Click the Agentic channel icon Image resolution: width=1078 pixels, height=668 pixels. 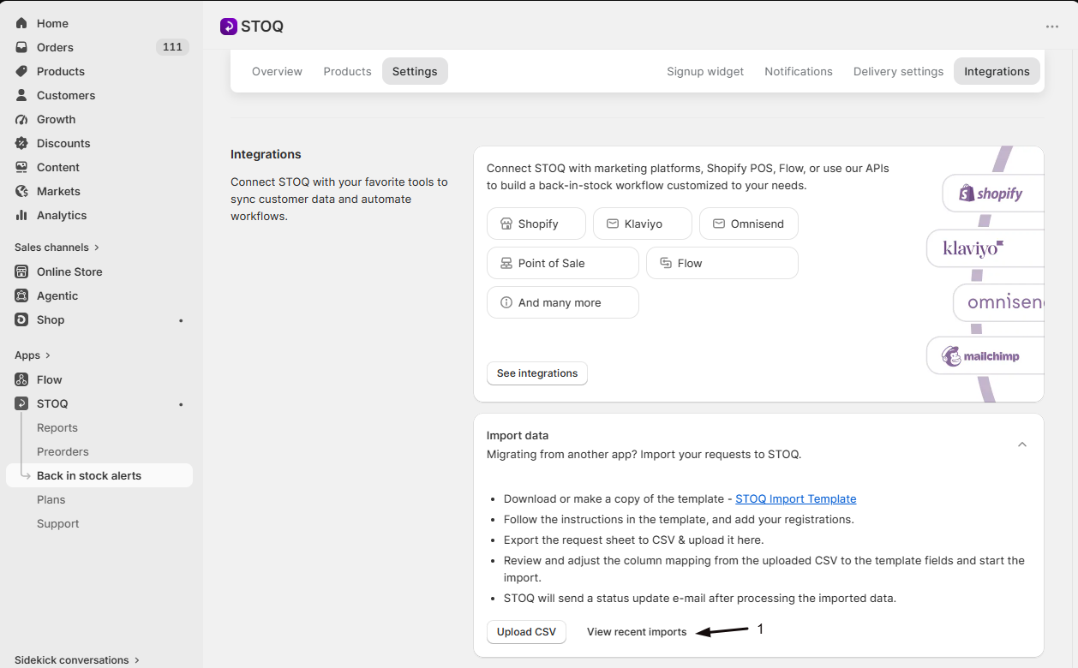point(21,295)
